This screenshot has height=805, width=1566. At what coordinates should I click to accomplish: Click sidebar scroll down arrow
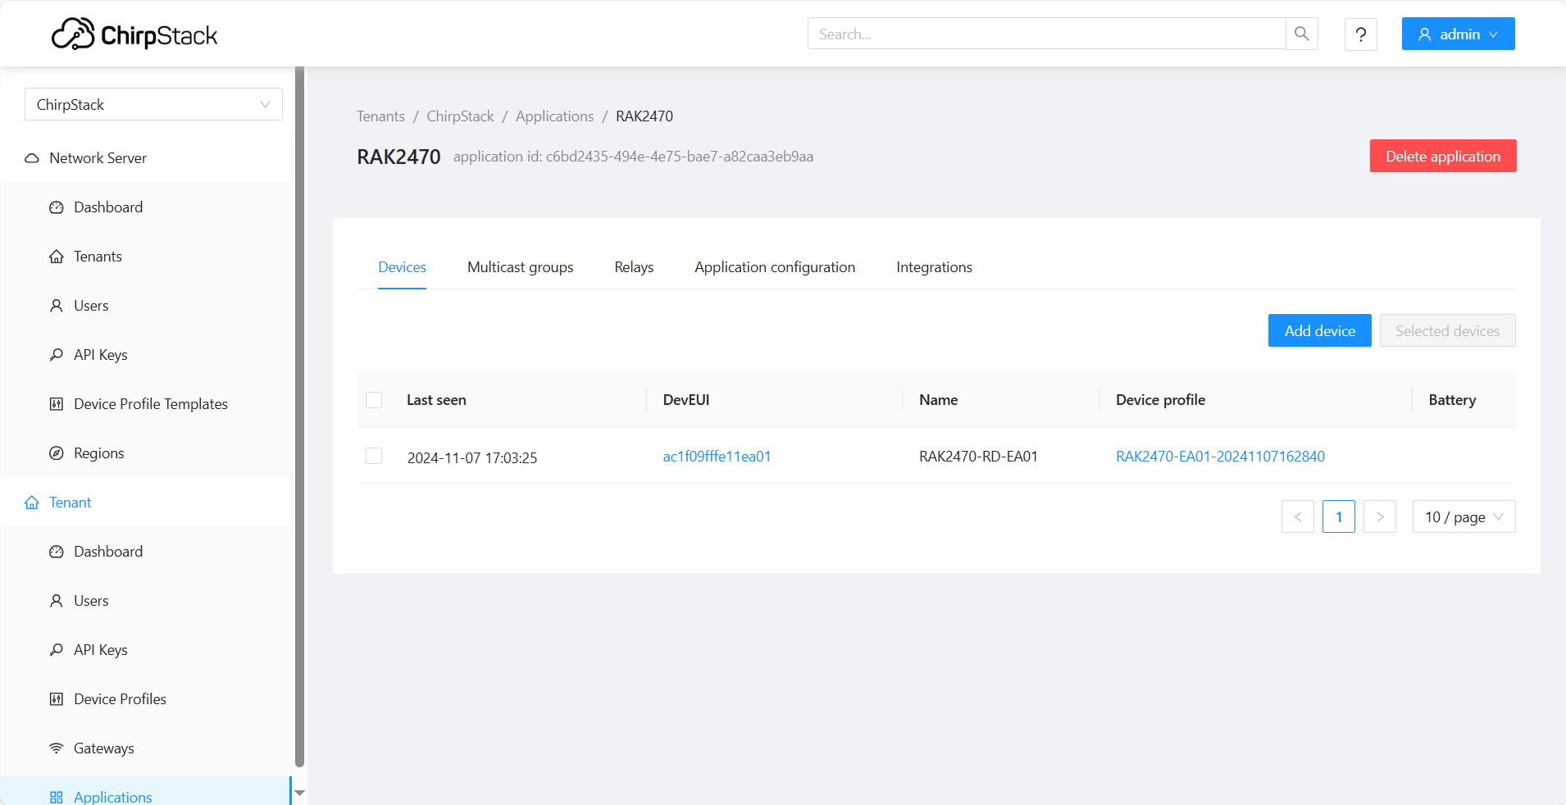pyautogui.click(x=300, y=793)
